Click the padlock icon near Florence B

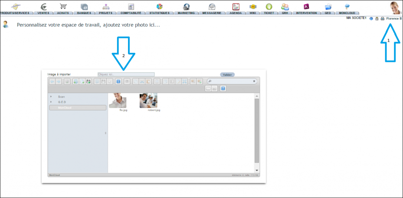tap(377, 19)
